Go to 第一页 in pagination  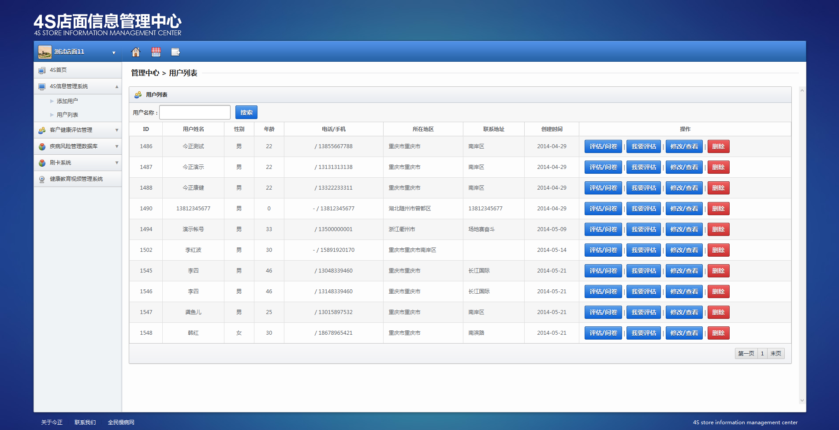[746, 354]
